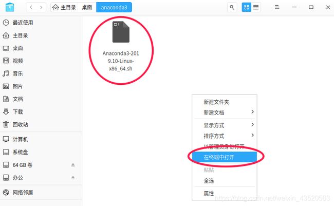Screen dimensions: 334x206
Task: Click the document icon beside 文档
Action: (x=6, y=99)
